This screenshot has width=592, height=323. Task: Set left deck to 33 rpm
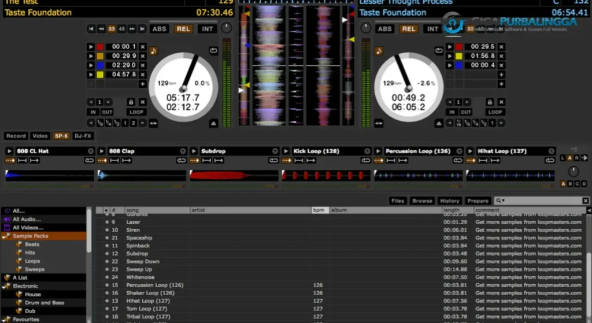112,29
